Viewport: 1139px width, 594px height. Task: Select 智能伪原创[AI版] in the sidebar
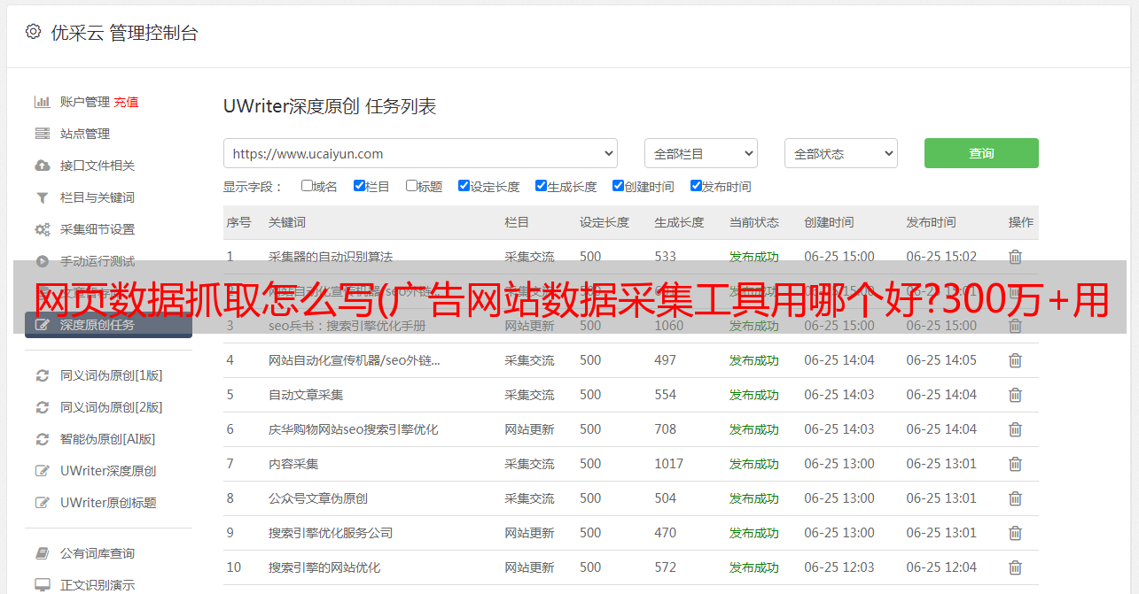point(107,439)
